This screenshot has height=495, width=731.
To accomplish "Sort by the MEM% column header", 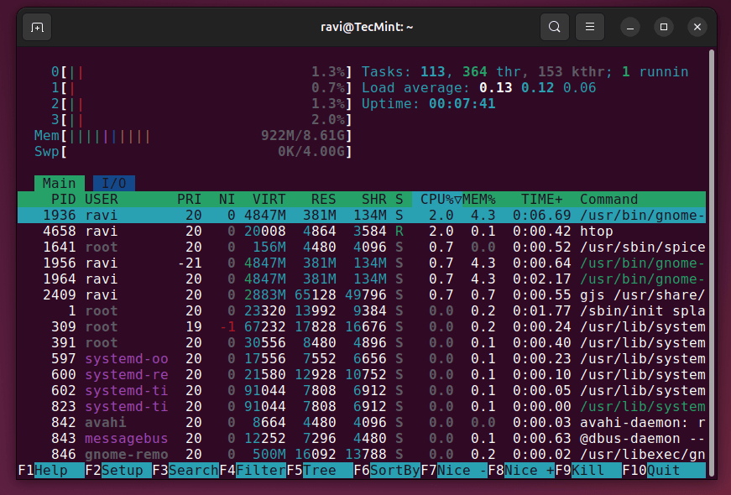I will point(479,200).
